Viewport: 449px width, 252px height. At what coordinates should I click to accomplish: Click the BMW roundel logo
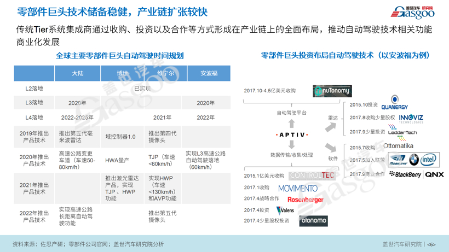click(x=414, y=160)
